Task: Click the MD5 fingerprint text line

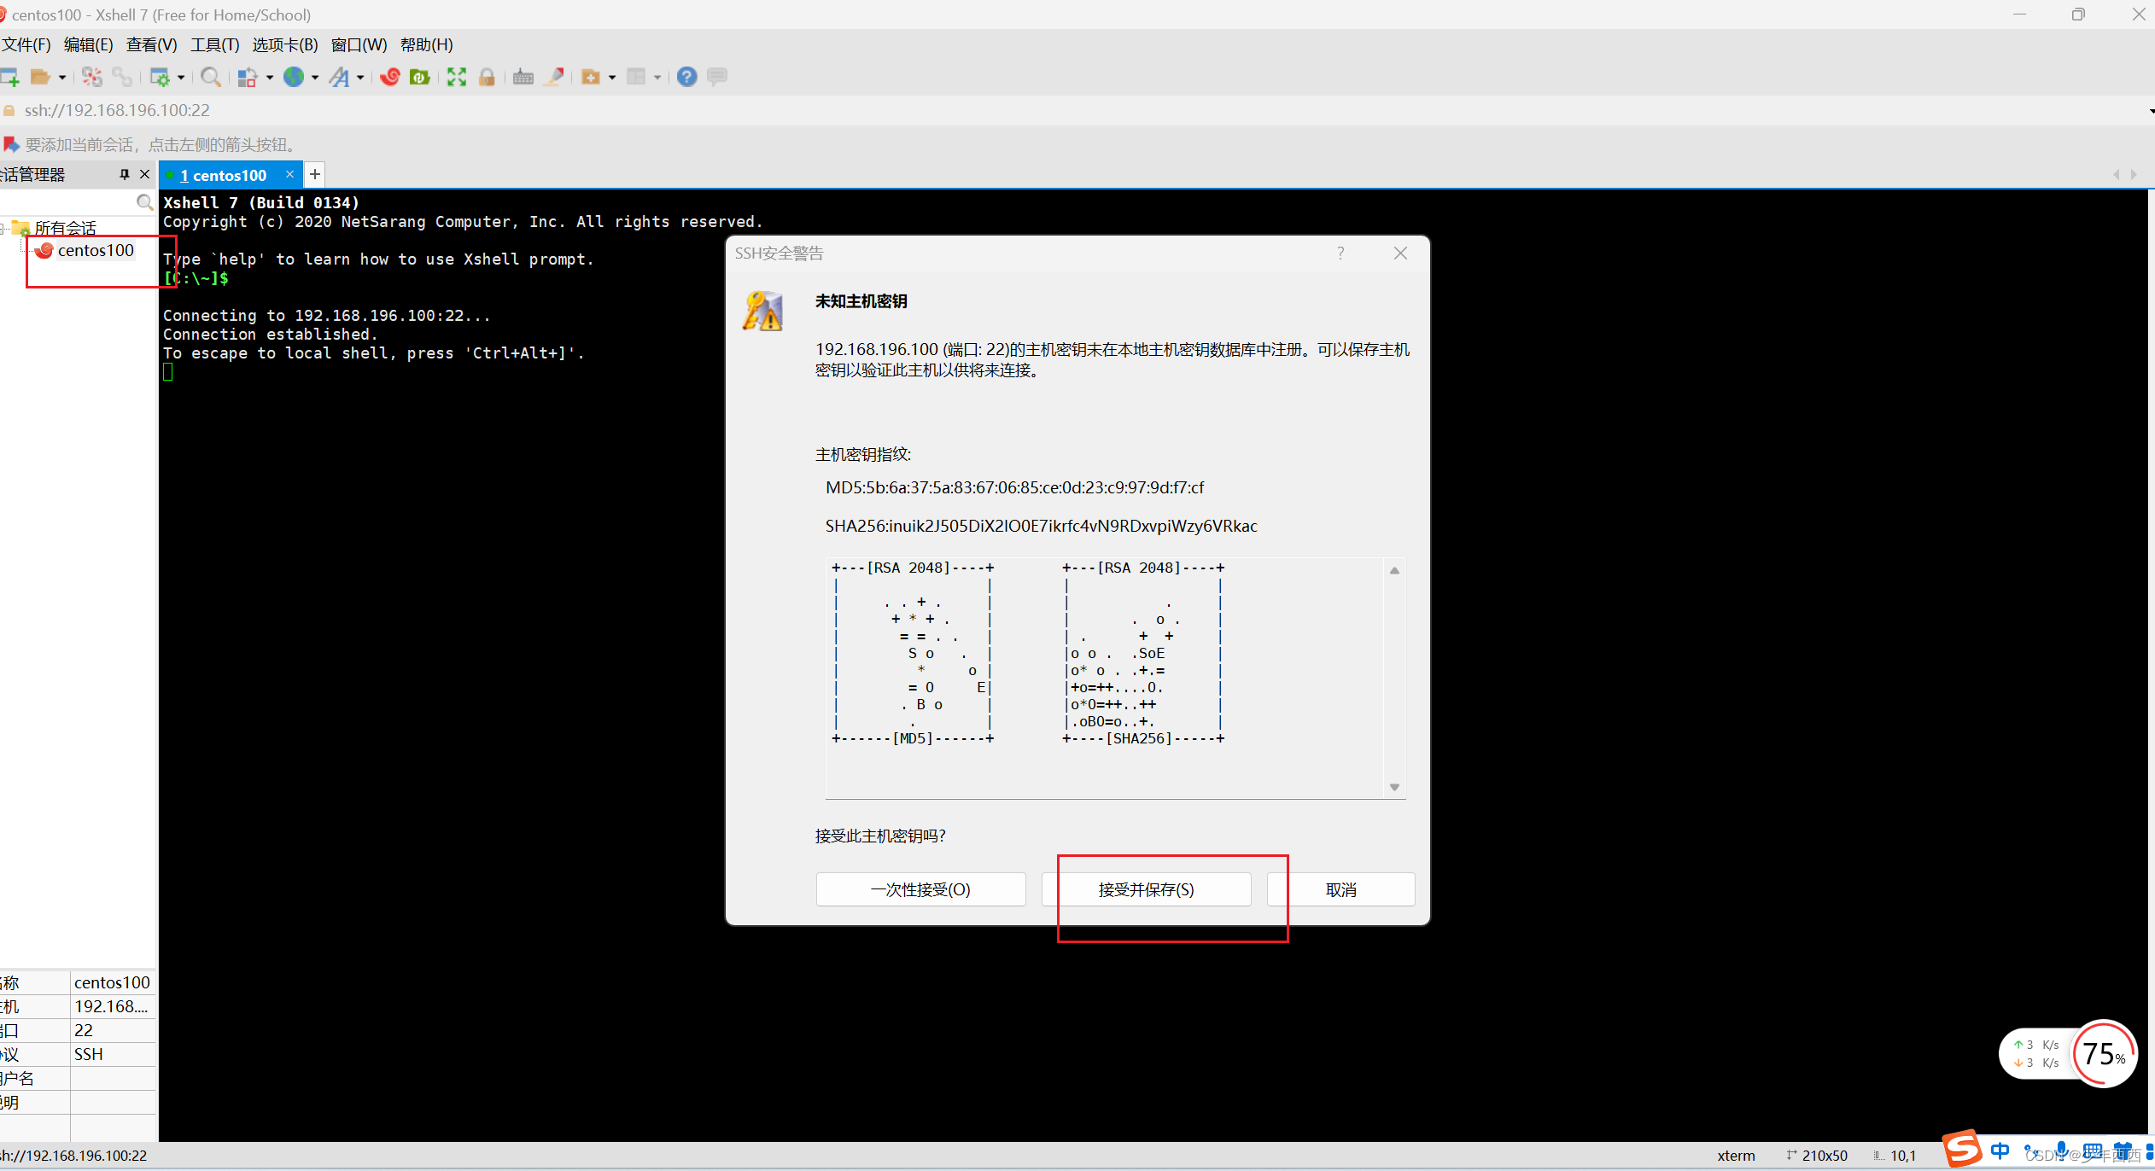Action: tap(1014, 487)
